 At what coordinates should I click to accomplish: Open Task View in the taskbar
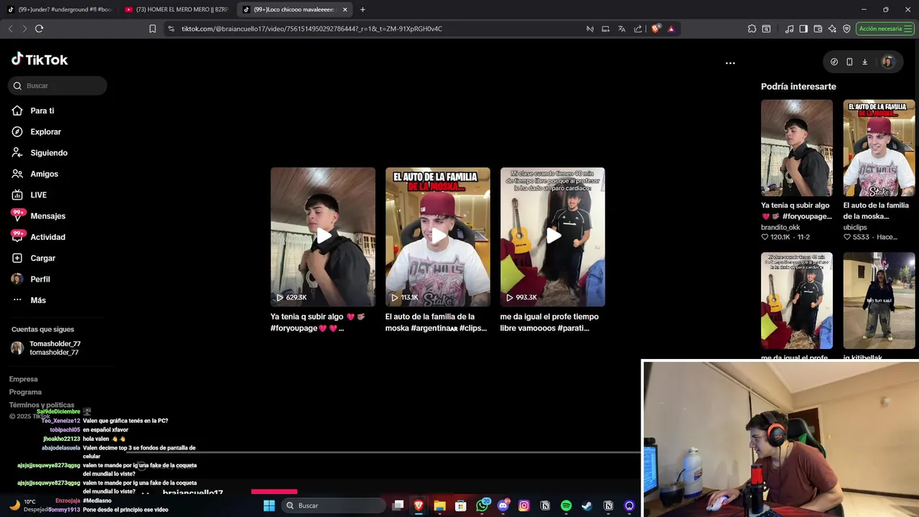pyautogui.click(x=398, y=506)
